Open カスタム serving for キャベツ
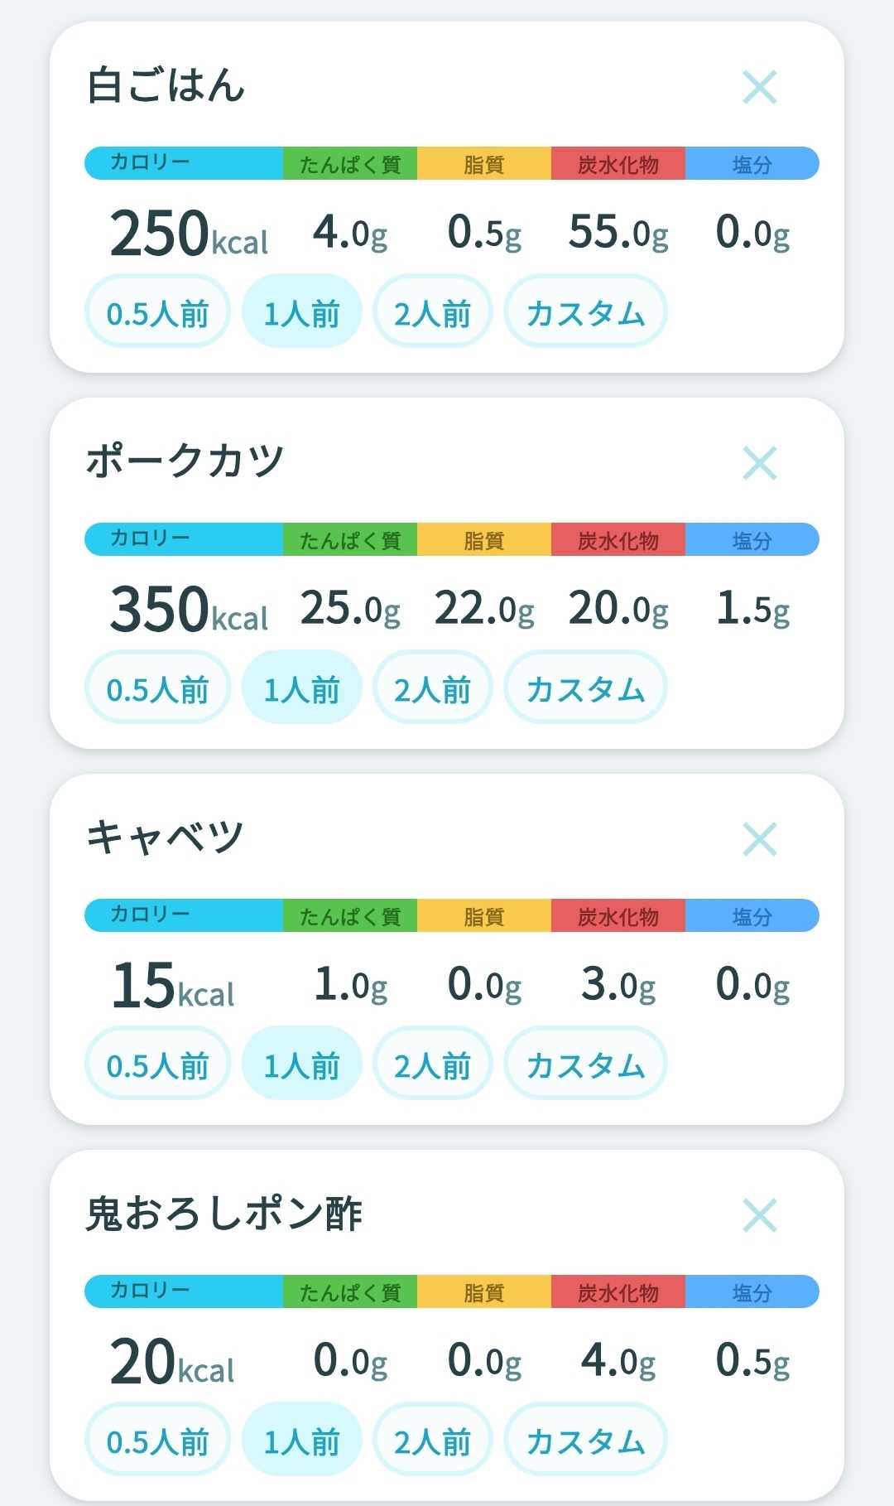894x1506 pixels. pos(585,1064)
